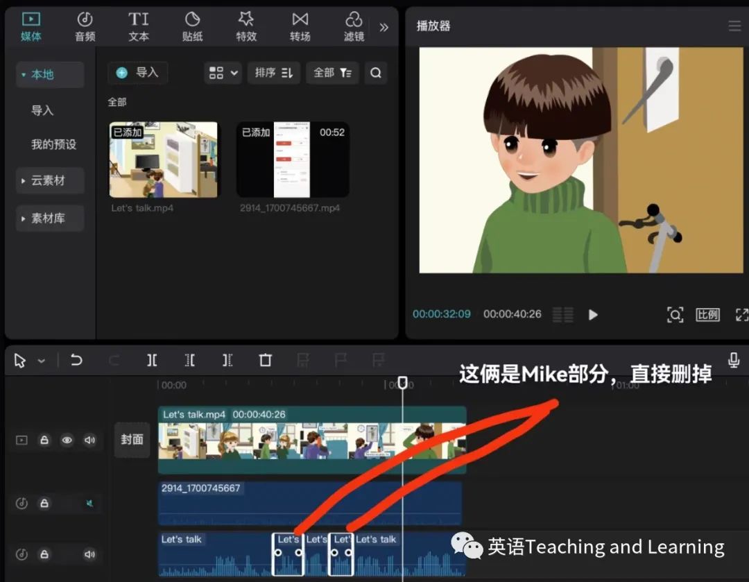The height and width of the screenshot is (582, 749).
Task: Open the player panel hamburger menu
Action: (x=734, y=26)
